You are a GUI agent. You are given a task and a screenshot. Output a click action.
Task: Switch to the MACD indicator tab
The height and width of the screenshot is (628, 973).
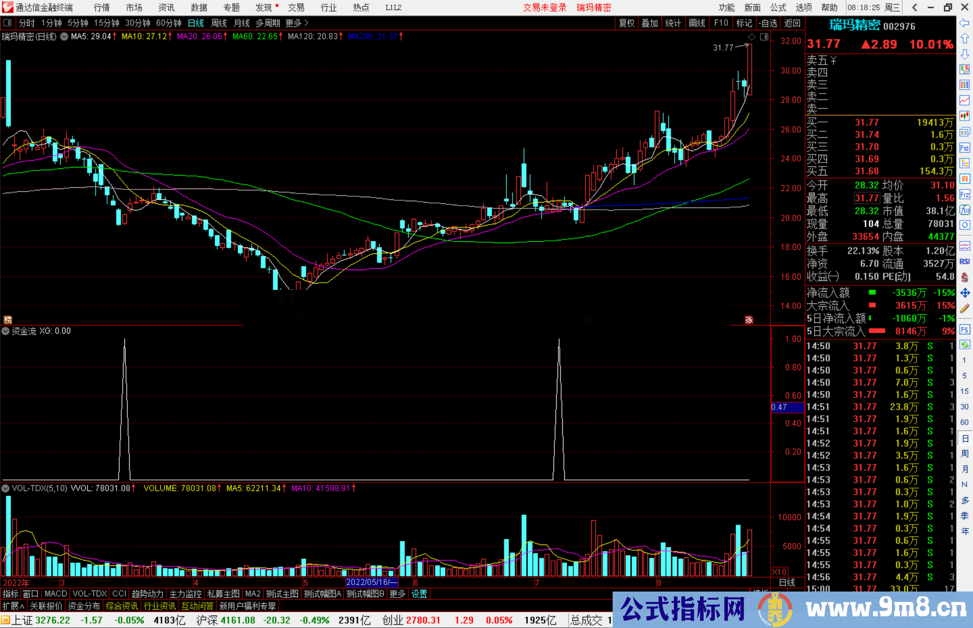[55, 594]
